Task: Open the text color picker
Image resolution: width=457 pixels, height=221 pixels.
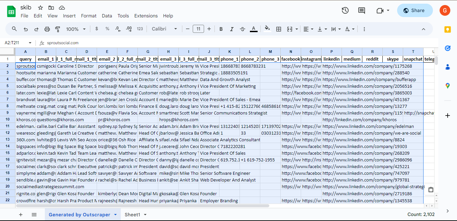Action: tap(254, 29)
